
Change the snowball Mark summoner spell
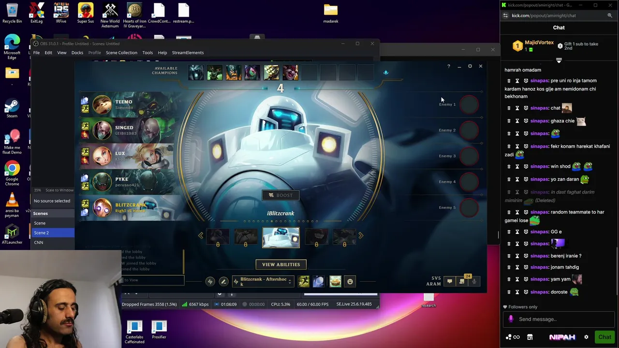click(x=319, y=281)
